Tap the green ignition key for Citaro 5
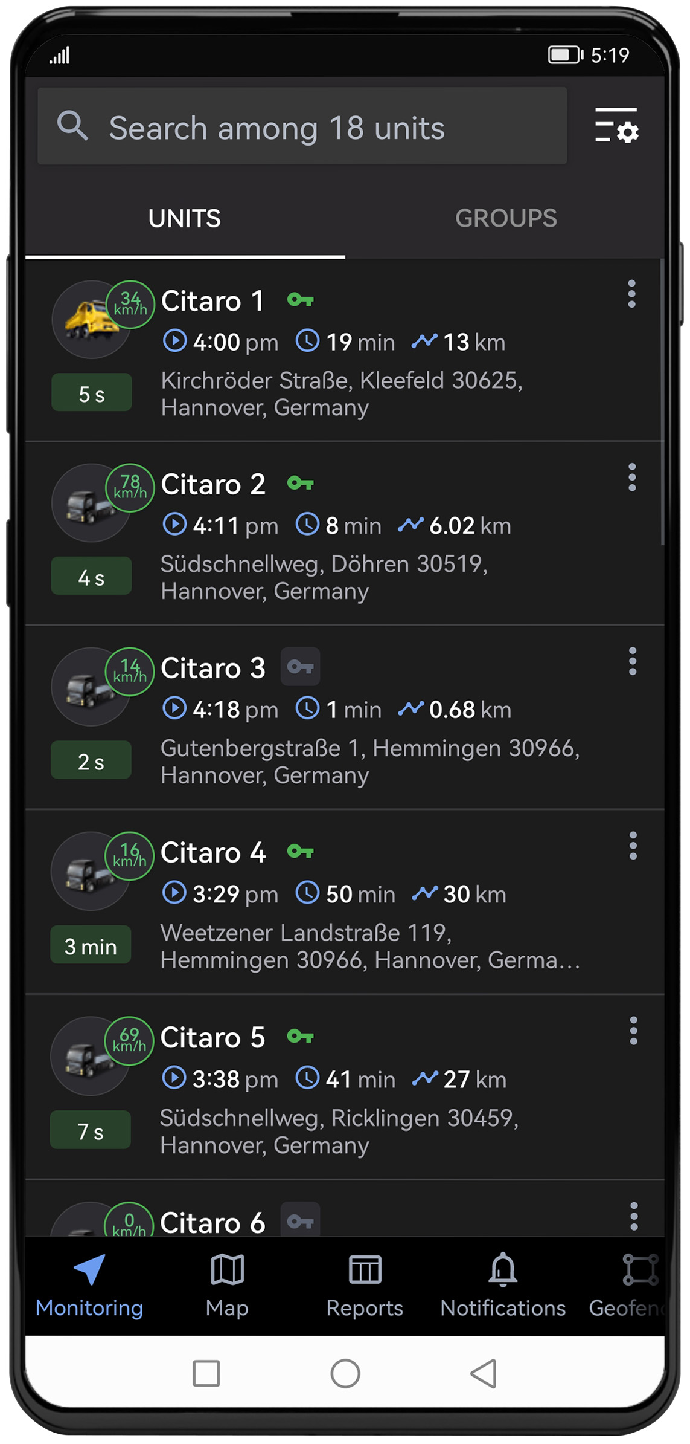The image size is (690, 1444). [x=300, y=1037]
